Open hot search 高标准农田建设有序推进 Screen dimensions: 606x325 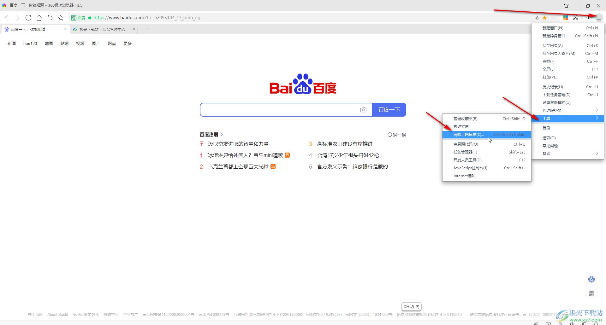345,144
